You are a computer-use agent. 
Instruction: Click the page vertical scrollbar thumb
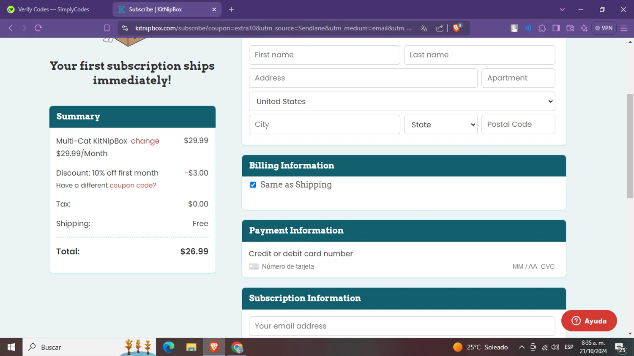630,146
